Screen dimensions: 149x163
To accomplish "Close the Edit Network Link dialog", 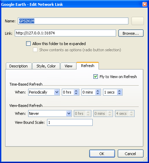I will 145,4.
